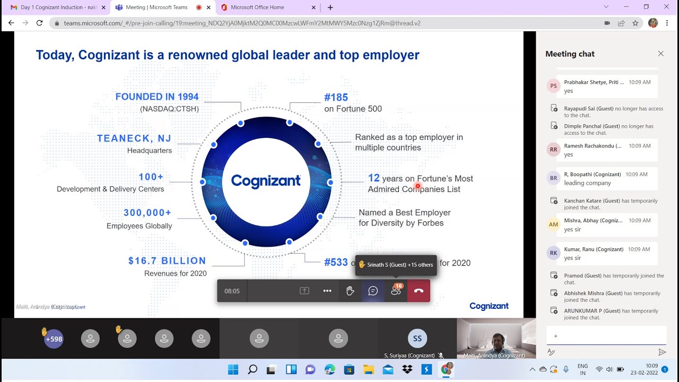
Task: Select Maiti, Anindya video tile
Action: (x=496, y=338)
